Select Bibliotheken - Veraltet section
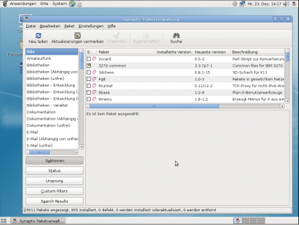 [52, 105]
